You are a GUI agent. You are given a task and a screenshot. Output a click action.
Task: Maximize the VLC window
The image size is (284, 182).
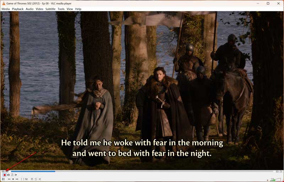(268, 4)
